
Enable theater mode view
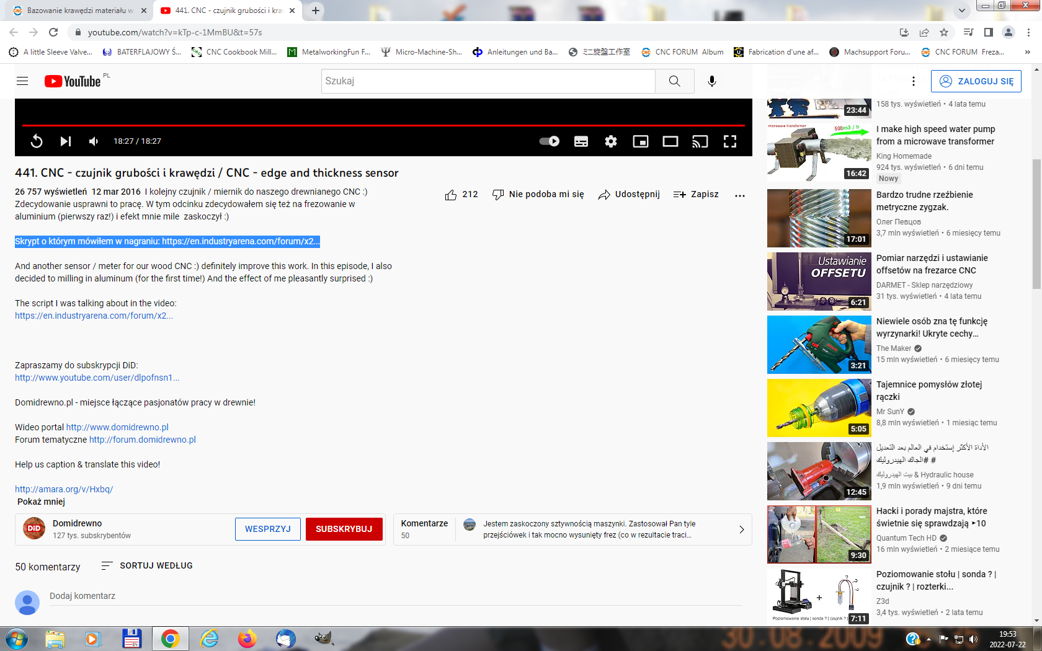(x=670, y=141)
